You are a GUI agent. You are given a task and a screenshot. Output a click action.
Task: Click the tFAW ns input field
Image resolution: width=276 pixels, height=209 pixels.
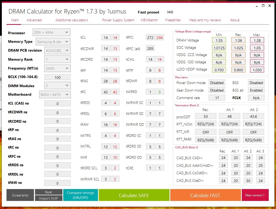pyautogui.click(x=57, y=183)
